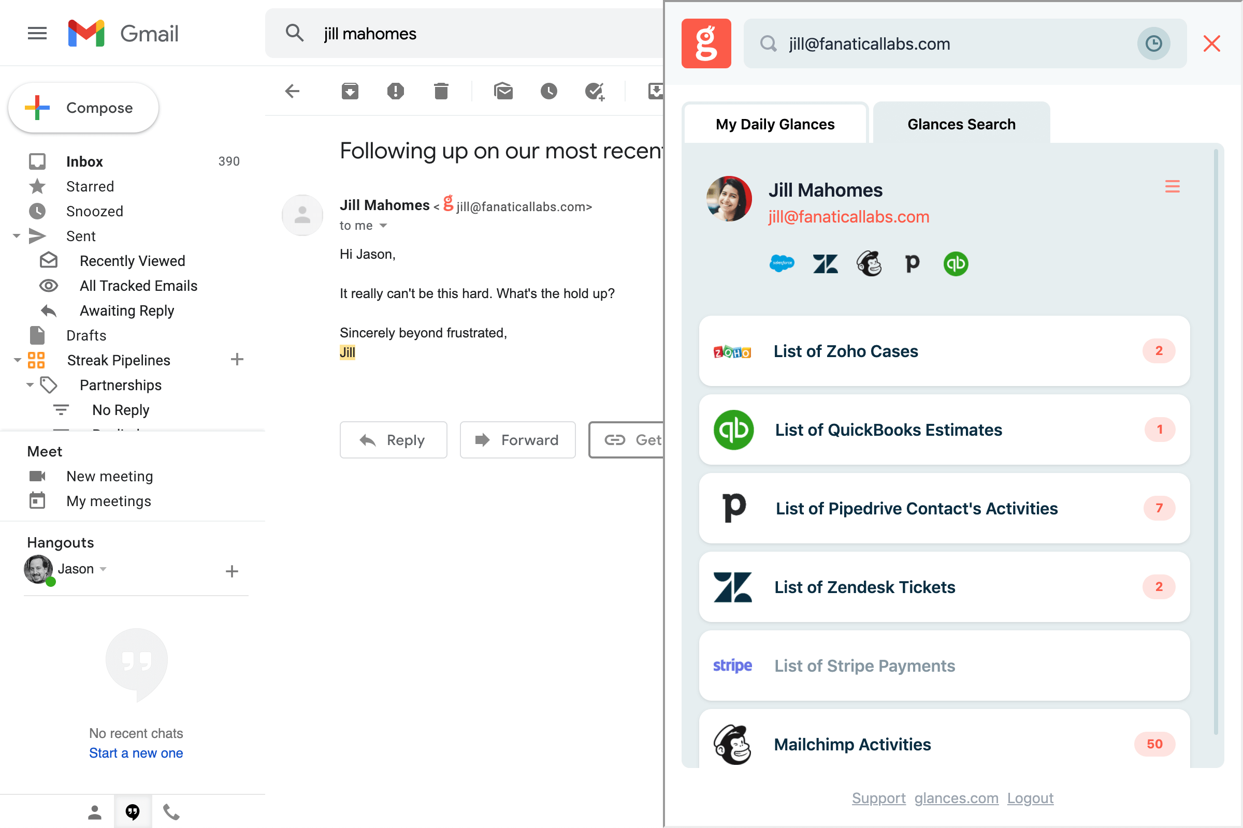This screenshot has width=1243, height=828.
Task: Expand the 'to me' recipient details dropdown
Action: click(x=384, y=226)
